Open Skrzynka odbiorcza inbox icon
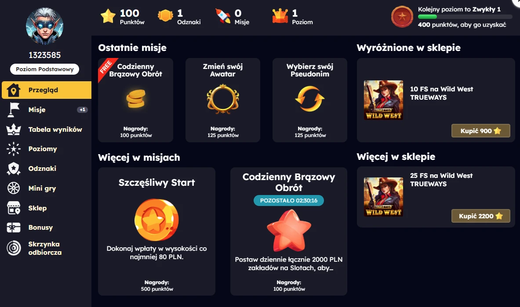Image resolution: width=520 pixels, height=307 pixels. (14, 248)
